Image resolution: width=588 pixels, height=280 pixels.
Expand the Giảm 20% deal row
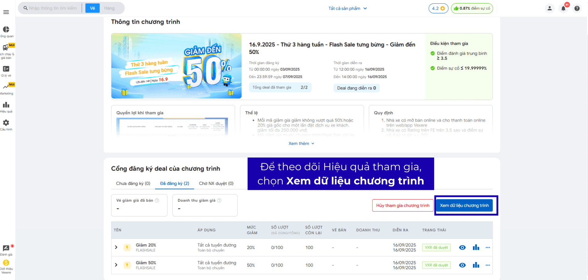[x=116, y=247]
